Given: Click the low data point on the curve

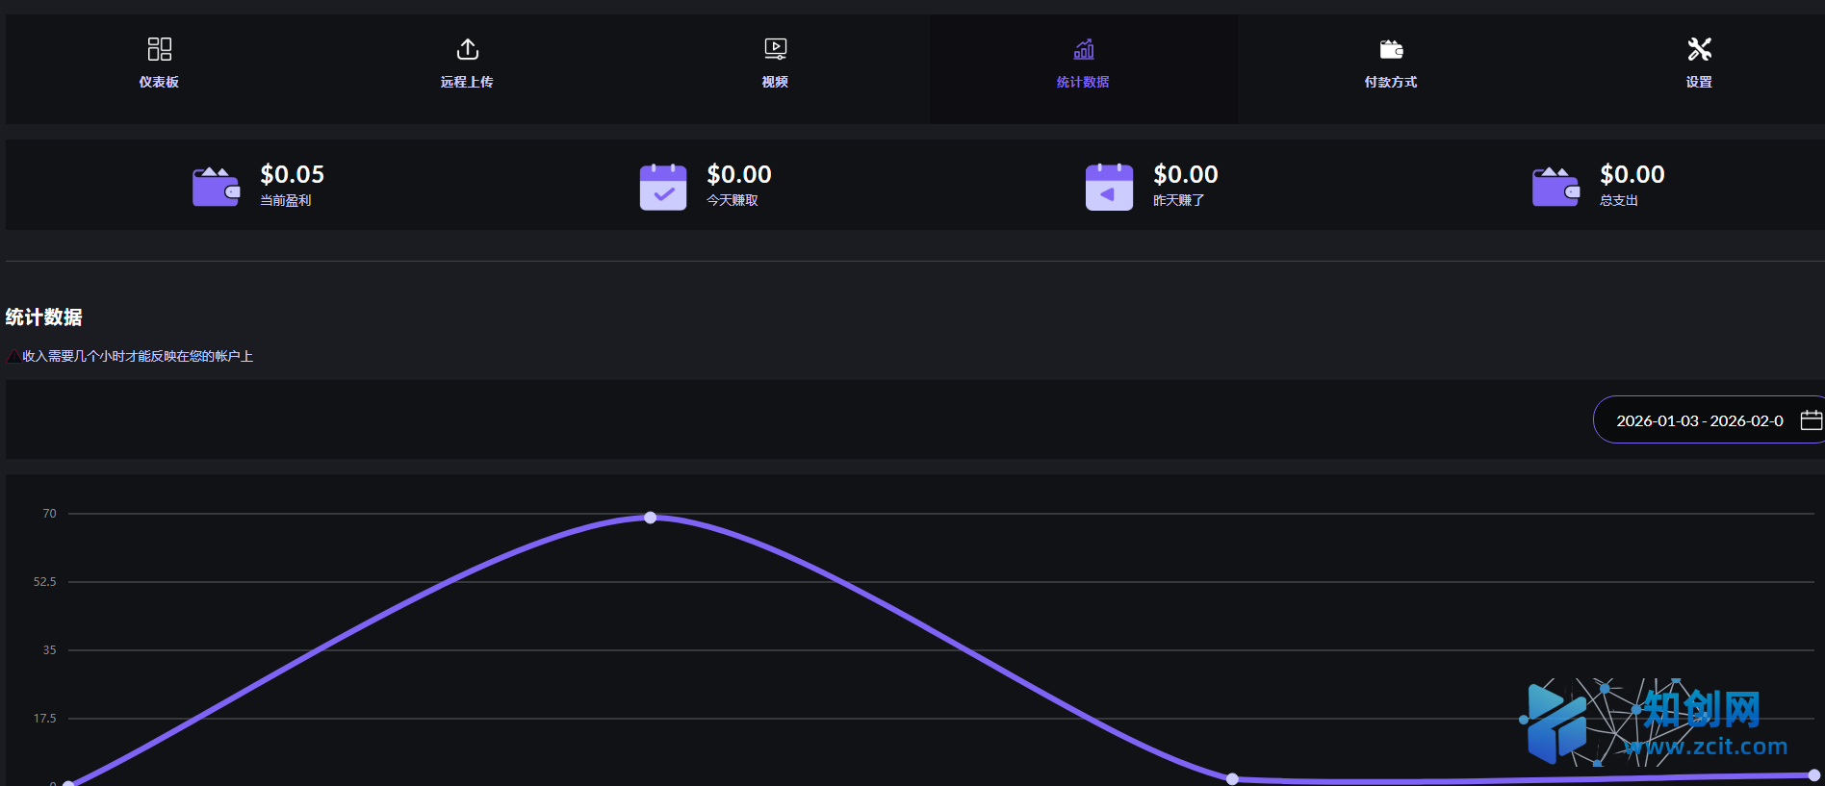Looking at the screenshot, I should (x=1232, y=778).
